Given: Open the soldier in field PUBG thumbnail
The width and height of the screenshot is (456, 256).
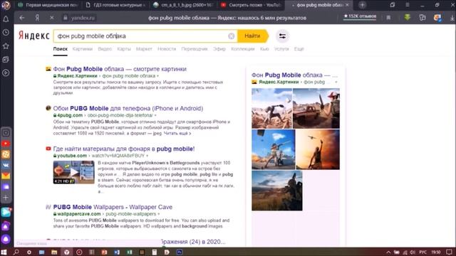Looking at the screenshot, I should 277,191.
